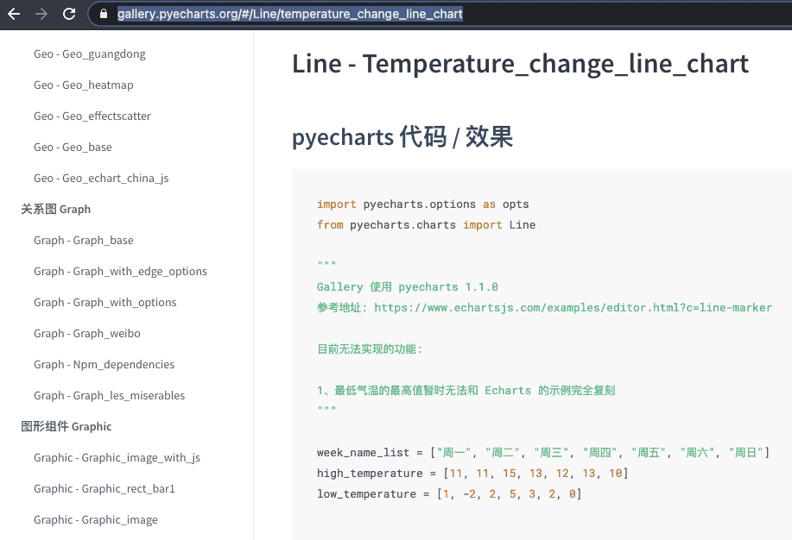Click the browser back arrow
The width and height of the screenshot is (792, 540).
pos(14,14)
